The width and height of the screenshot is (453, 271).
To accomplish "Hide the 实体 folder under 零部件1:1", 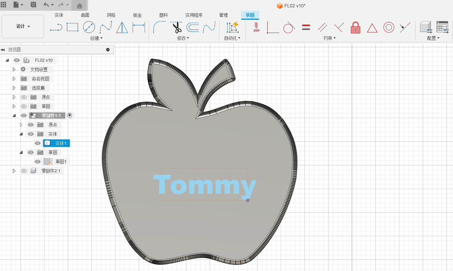I will [x=30, y=134].
